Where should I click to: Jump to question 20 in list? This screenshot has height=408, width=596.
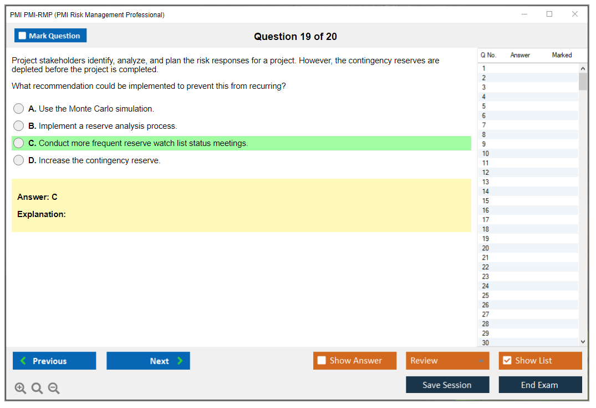click(x=486, y=248)
